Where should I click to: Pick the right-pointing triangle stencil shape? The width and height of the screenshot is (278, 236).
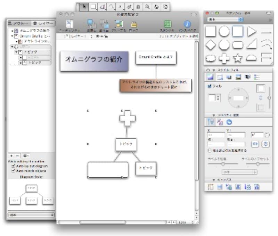(252, 32)
